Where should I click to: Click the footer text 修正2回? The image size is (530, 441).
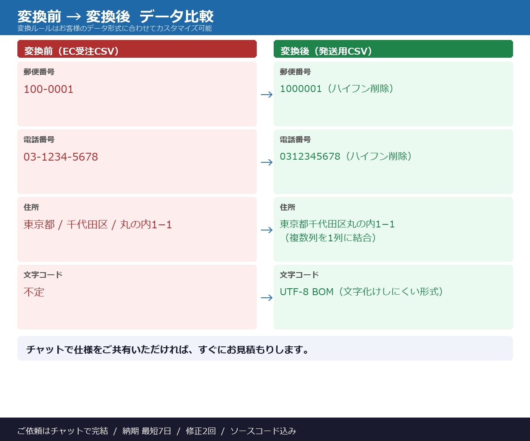tap(201, 431)
